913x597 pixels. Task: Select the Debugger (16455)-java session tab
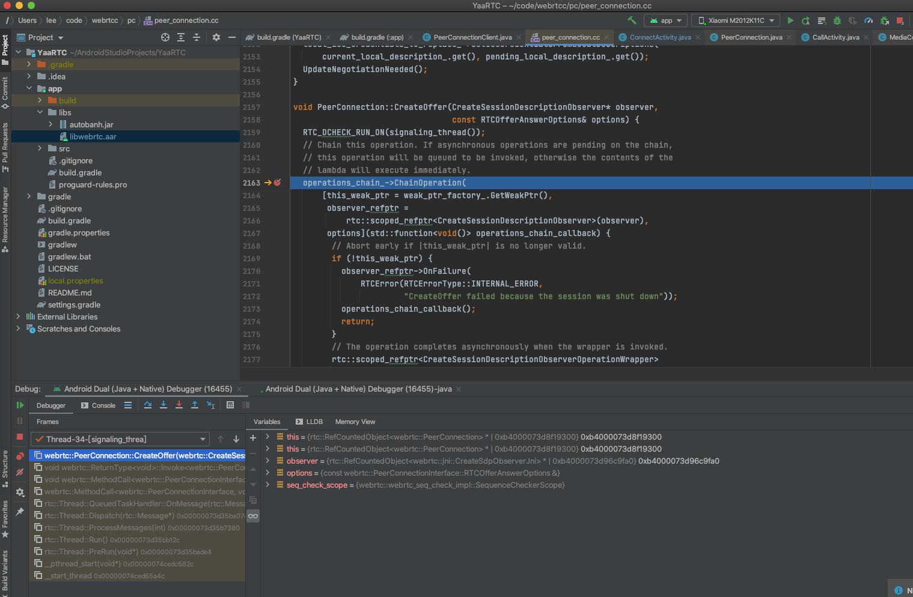tap(358, 389)
